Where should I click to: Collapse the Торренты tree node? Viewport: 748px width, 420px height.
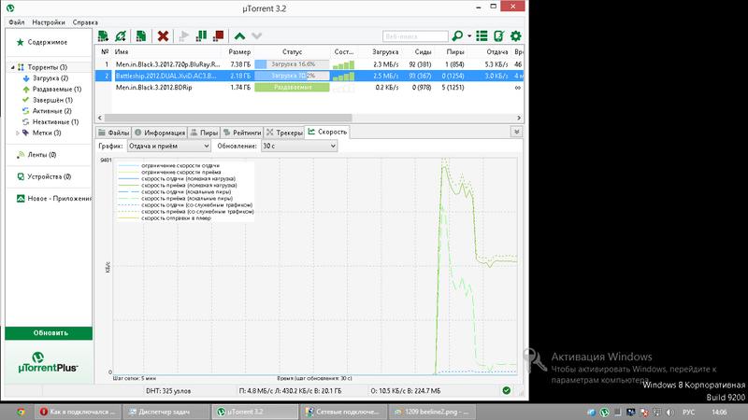coord(13,67)
